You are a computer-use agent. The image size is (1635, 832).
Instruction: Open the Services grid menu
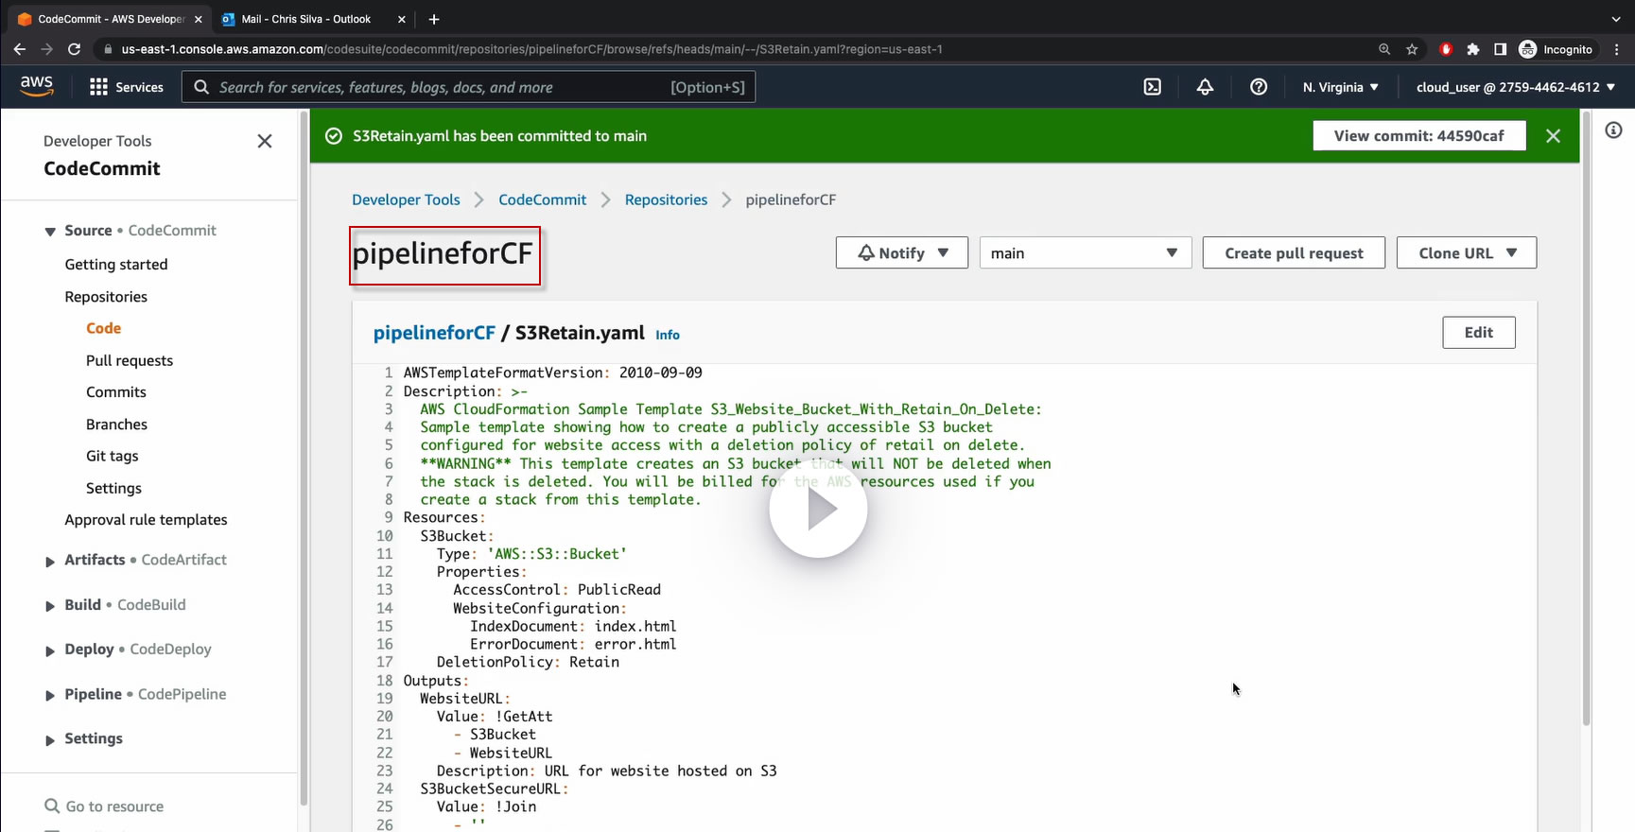[126, 87]
